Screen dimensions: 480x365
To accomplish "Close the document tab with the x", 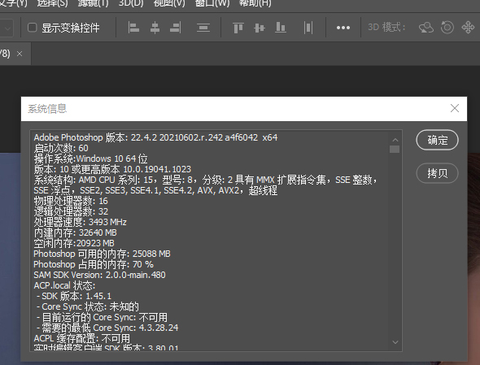I will pos(20,54).
